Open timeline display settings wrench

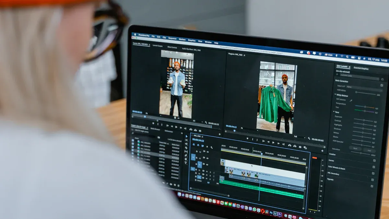point(211,147)
